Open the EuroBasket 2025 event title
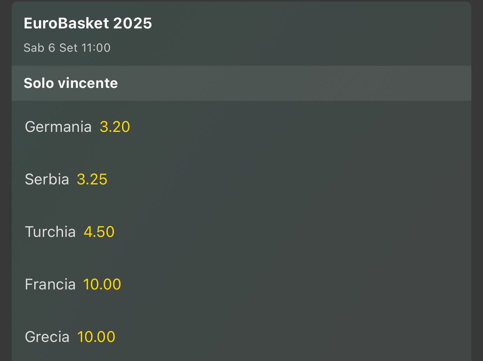Screen dimensions: 483x361 click(88, 23)
